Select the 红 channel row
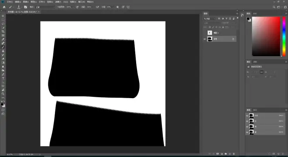Screen dimensions: 288x157 [265, 121]
